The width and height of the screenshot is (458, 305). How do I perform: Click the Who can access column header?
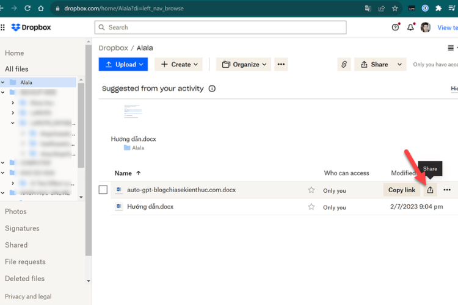(x=346, y=173)
